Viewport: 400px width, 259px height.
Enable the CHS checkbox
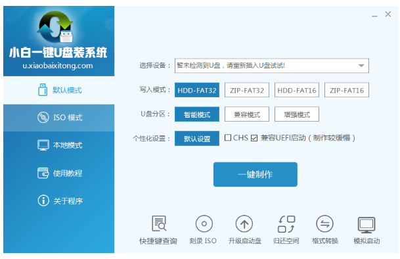228,137
